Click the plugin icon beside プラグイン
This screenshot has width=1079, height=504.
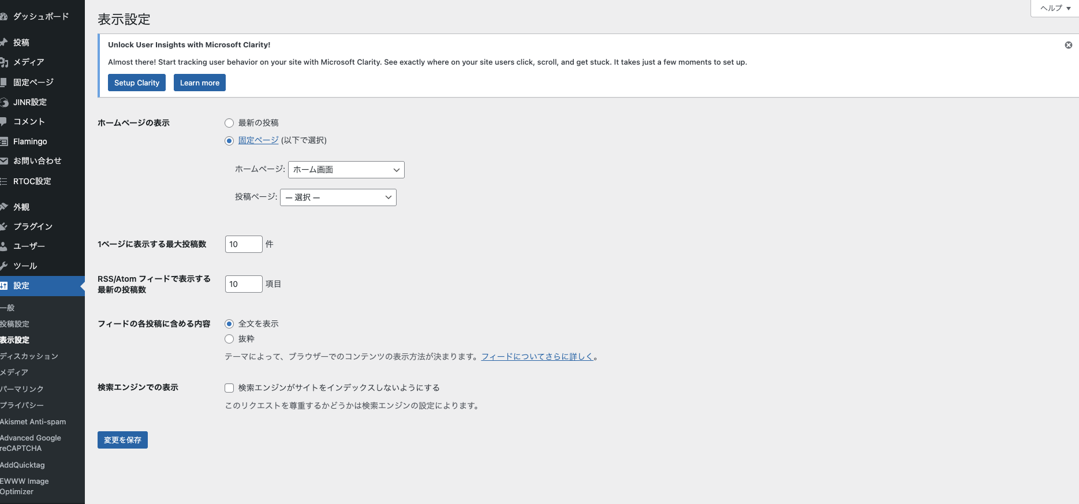click(x=3, y=226)
